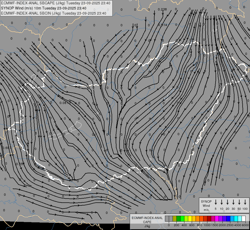Click the 30 m/s wind arrow symbol
250x230 pixels.
233,202
